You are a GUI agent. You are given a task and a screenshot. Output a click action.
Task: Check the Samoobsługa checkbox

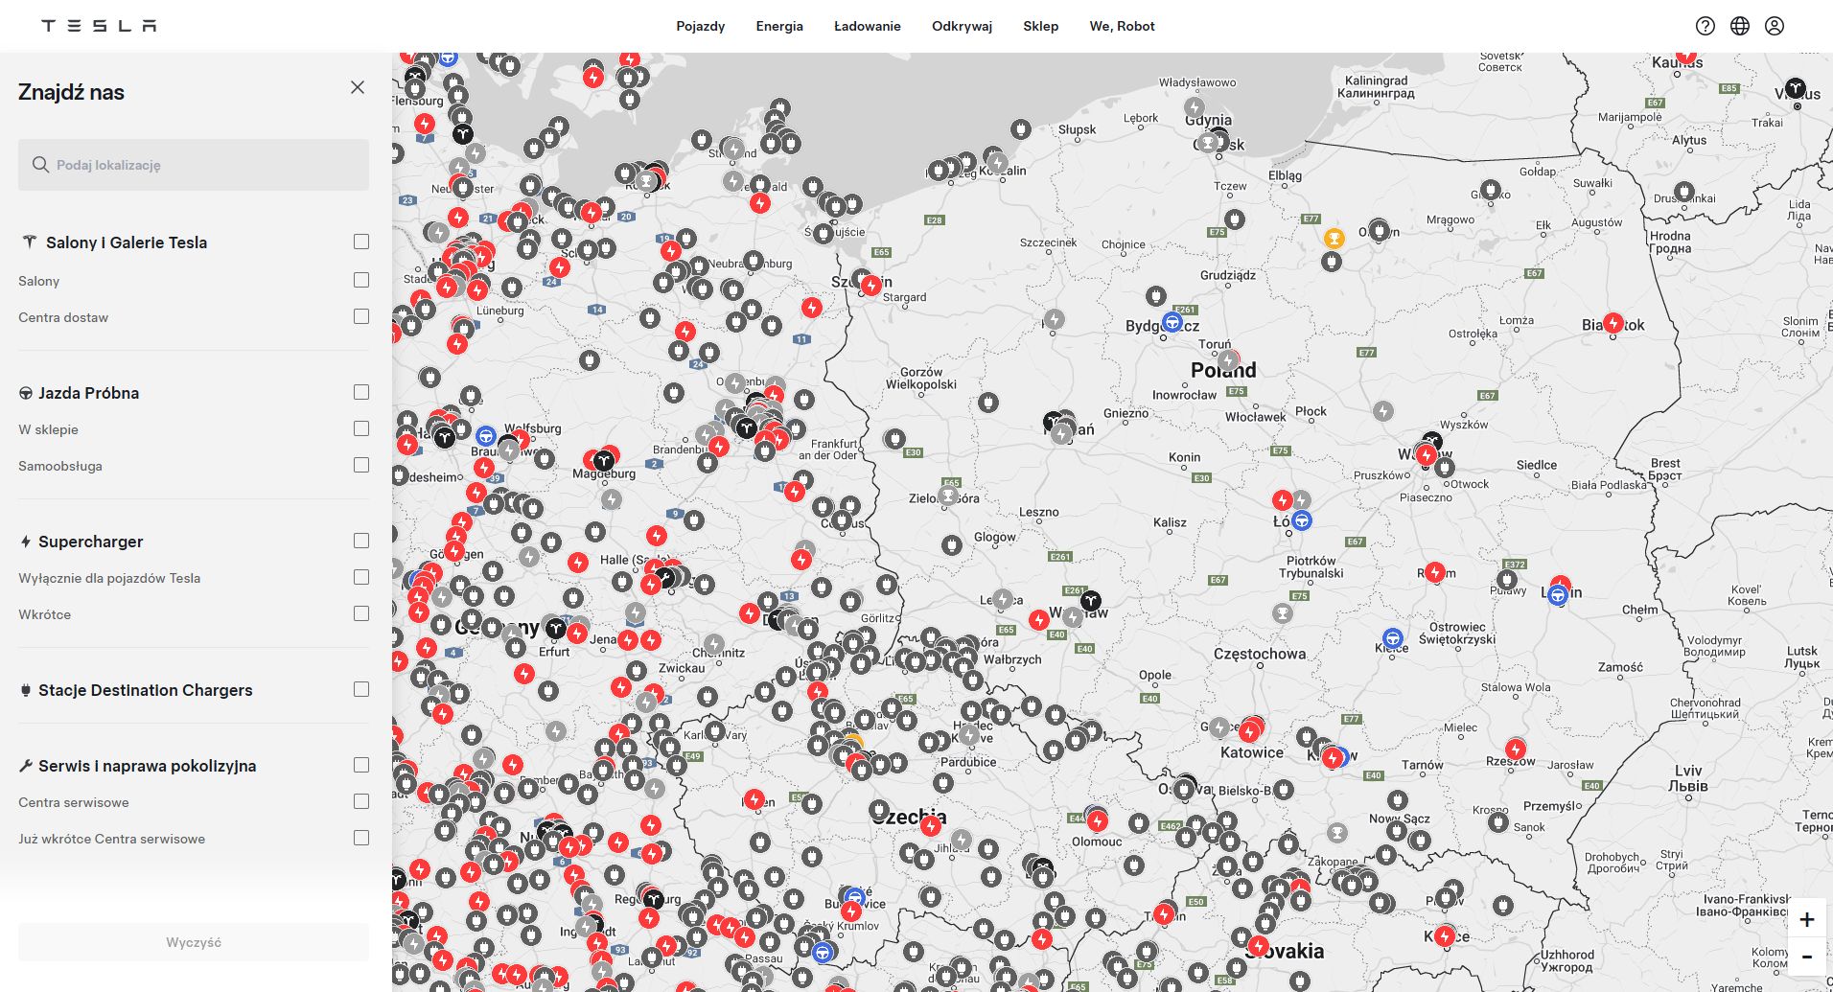pyautogui.click(x=360, y=465)
